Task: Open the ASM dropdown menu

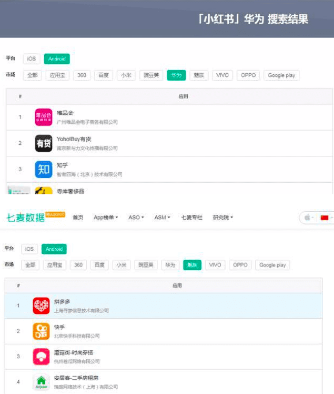Action: (x=162, y=218)
